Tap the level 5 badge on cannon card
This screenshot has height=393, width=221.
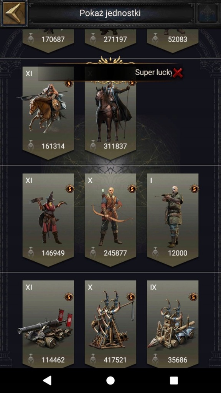tap(69, 297)
